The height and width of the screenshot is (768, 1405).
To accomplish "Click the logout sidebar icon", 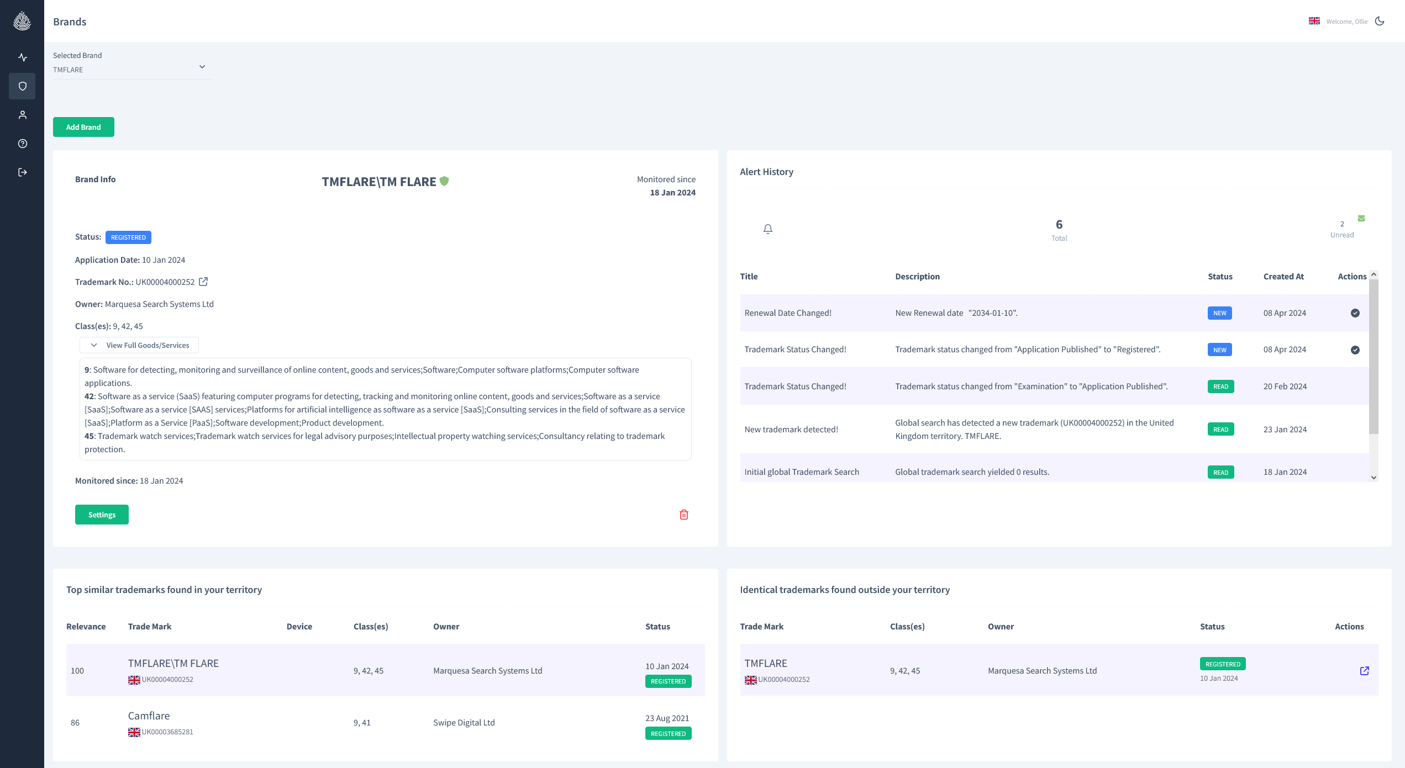I will pos(22,172).
